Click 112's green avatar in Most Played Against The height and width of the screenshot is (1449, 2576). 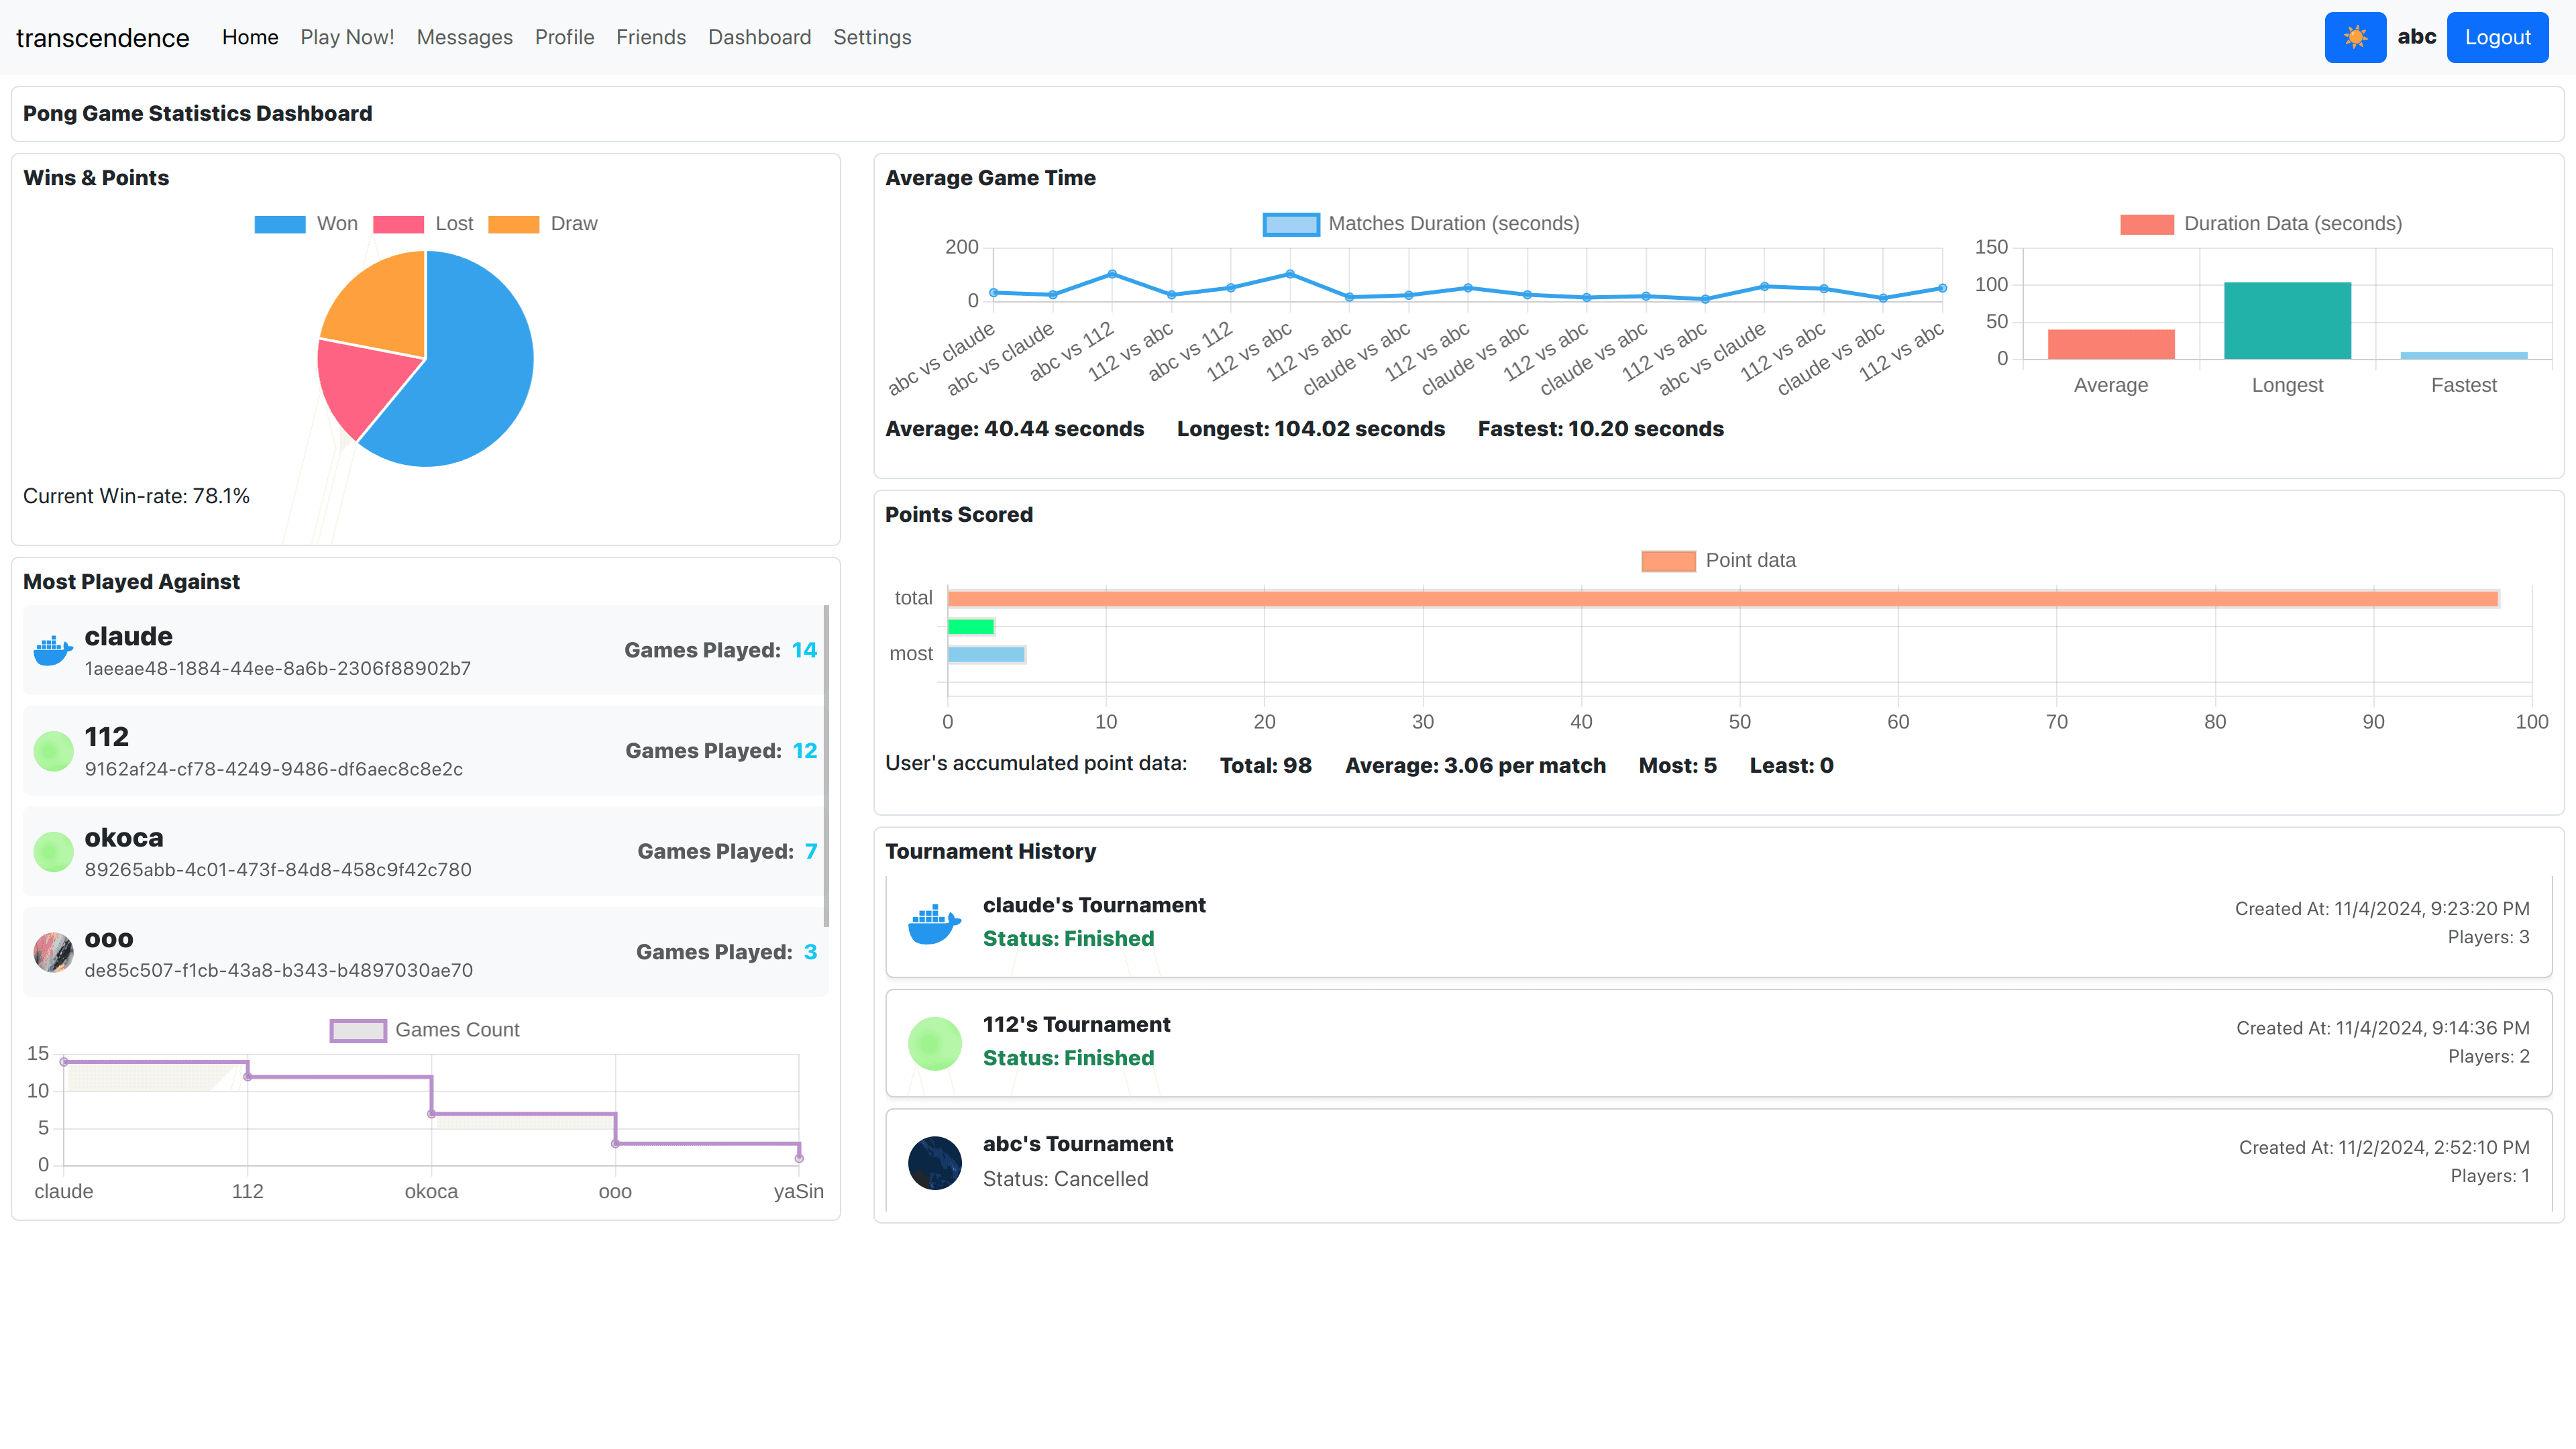point(53,751)
